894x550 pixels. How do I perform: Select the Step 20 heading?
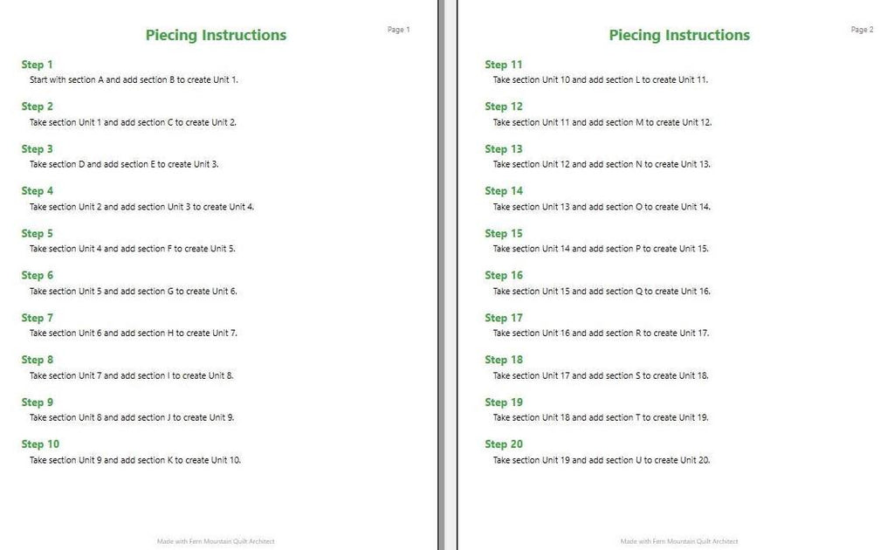pyautogui.click(x=504, y=444)
